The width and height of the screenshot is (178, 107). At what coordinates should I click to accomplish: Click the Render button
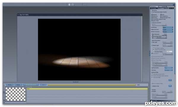point(18,85)
